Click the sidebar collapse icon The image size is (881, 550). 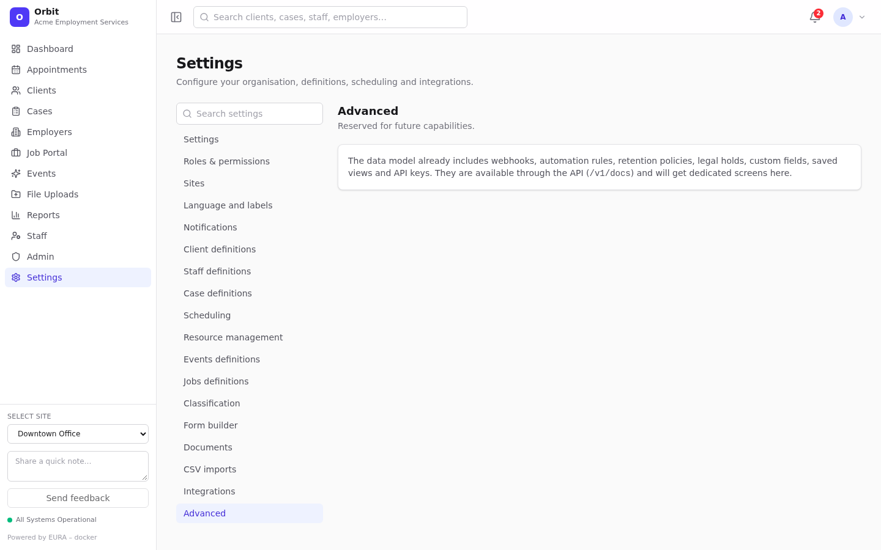coord(176,17)
